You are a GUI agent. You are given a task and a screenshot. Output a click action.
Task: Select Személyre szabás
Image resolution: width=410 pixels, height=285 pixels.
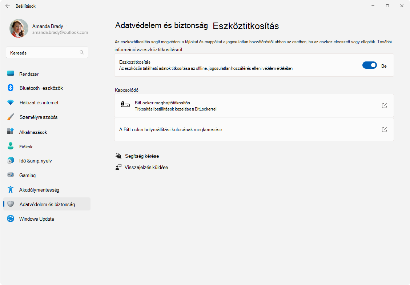(x=47, y=117)
